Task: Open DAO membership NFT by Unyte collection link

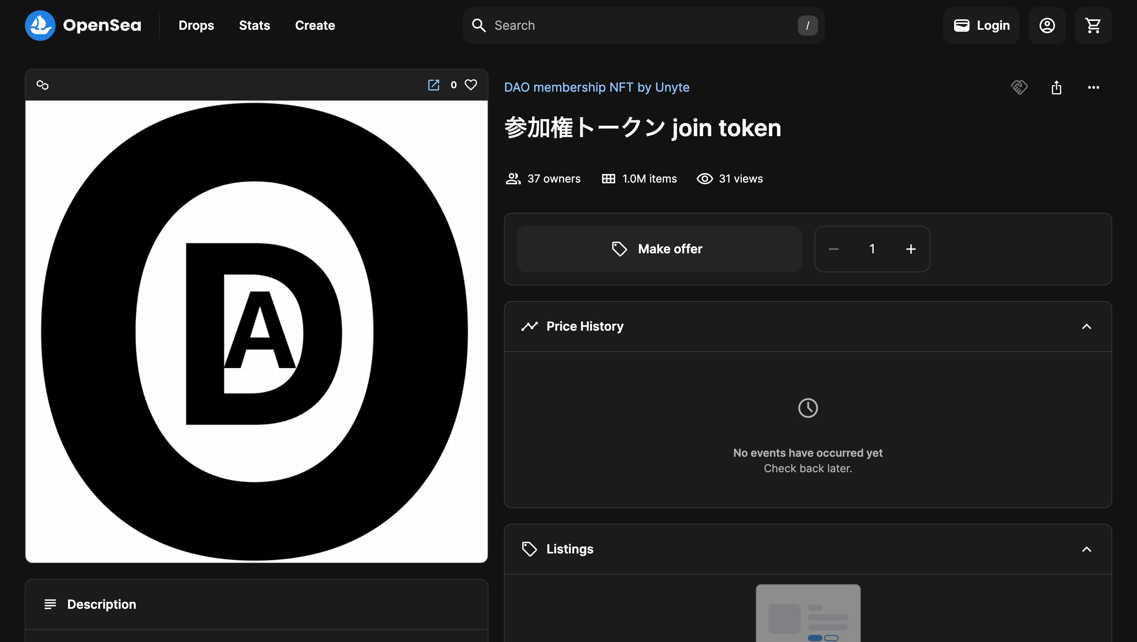Action: pyautogui.click(x=596, y=87)
